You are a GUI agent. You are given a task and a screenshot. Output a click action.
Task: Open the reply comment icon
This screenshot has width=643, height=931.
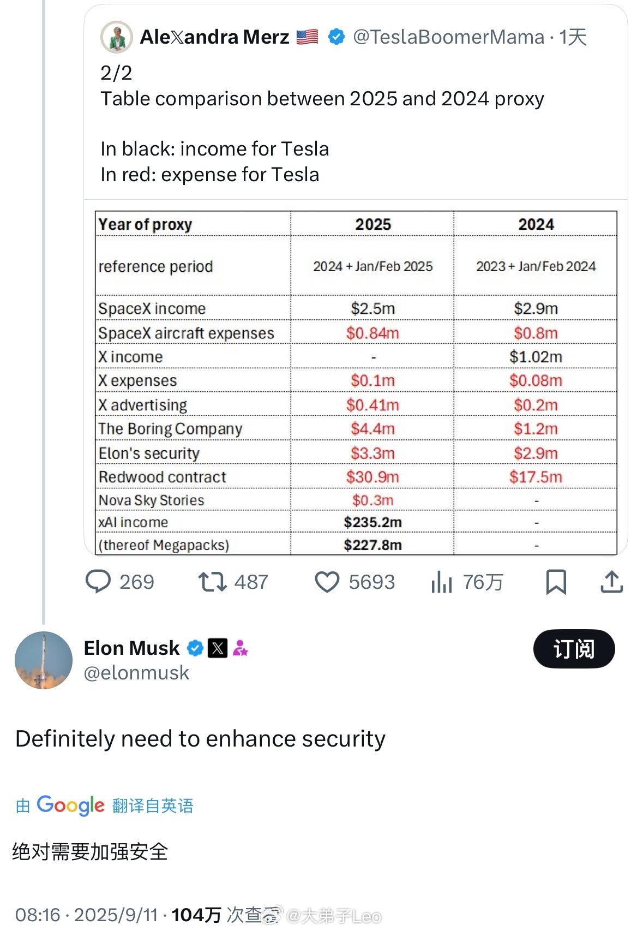click(98, 582)
